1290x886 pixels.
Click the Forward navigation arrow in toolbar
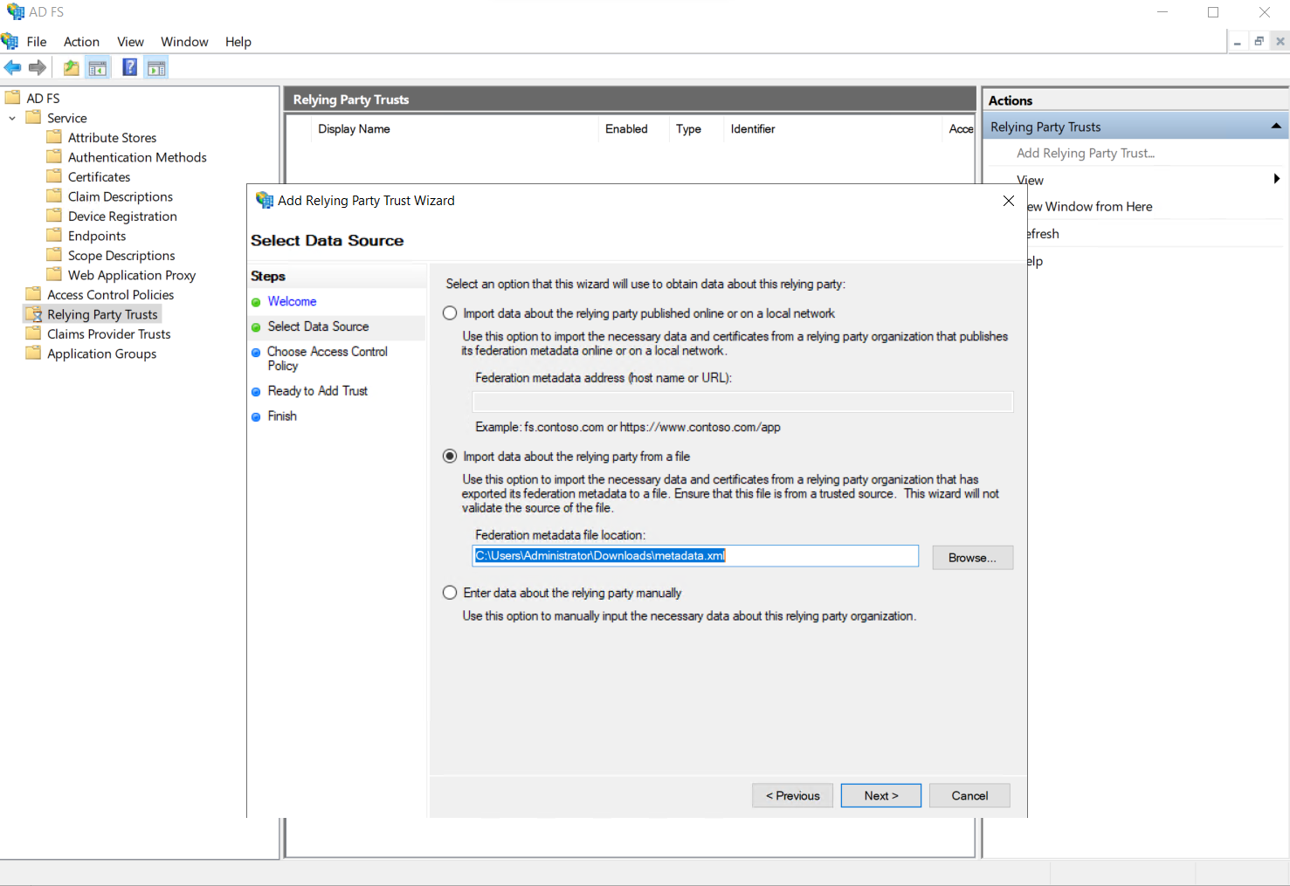click(x=37, y=67)
